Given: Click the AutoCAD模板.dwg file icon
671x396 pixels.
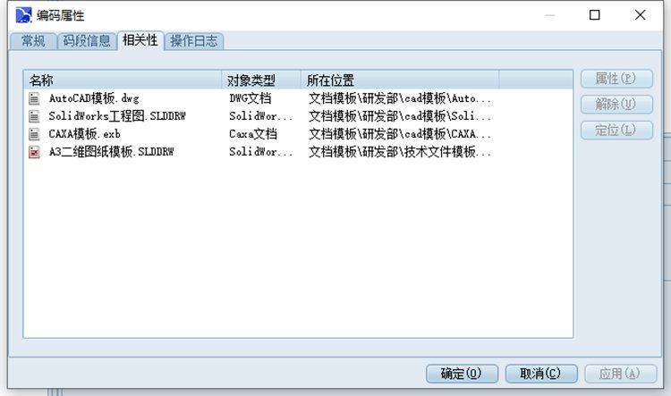Looking at the screenshot, I should [x=35, y=98].
